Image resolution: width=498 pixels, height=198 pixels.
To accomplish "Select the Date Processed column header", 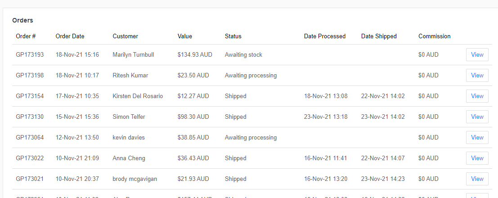I will coord(324,36).
